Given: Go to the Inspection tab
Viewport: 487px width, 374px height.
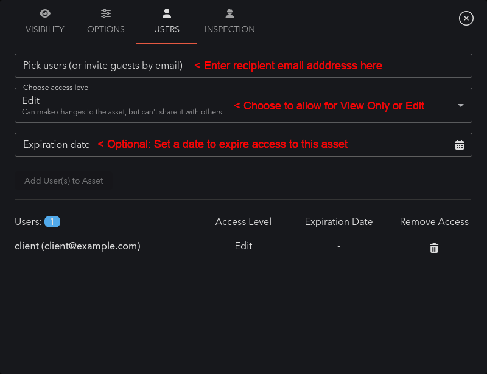Looking at the screenshot, I should pos(229,29).
